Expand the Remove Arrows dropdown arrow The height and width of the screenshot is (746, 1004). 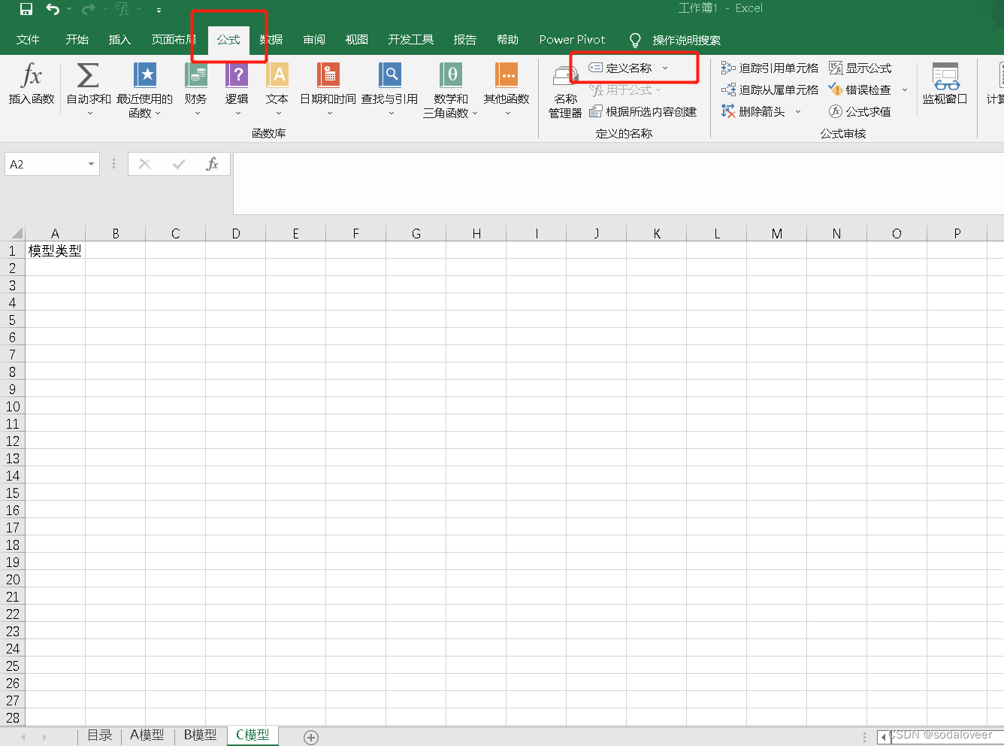pyautogui.click(x=798, y=112)
